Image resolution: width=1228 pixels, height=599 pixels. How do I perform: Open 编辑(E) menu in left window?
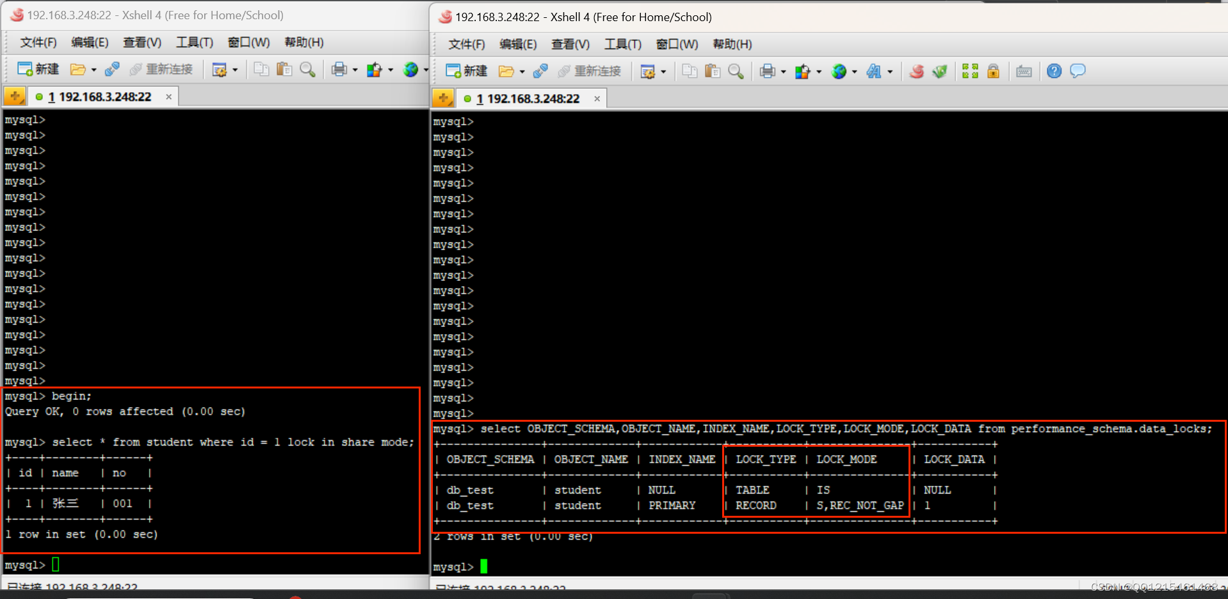click(x=90, y=42)
